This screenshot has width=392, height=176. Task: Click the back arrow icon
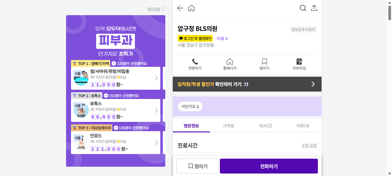coord(180,8)
